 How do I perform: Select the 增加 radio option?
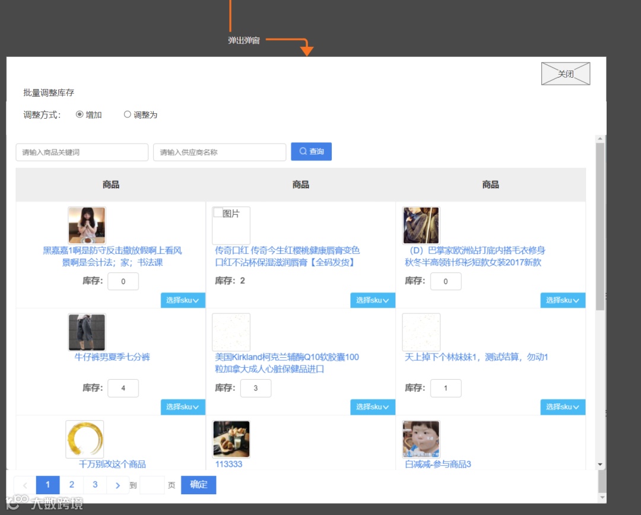[80, 115]
